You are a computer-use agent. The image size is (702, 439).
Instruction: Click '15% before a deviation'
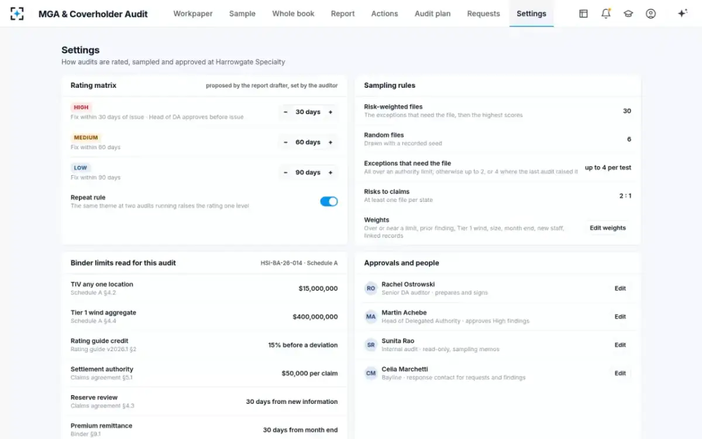[x=303, y=345]
